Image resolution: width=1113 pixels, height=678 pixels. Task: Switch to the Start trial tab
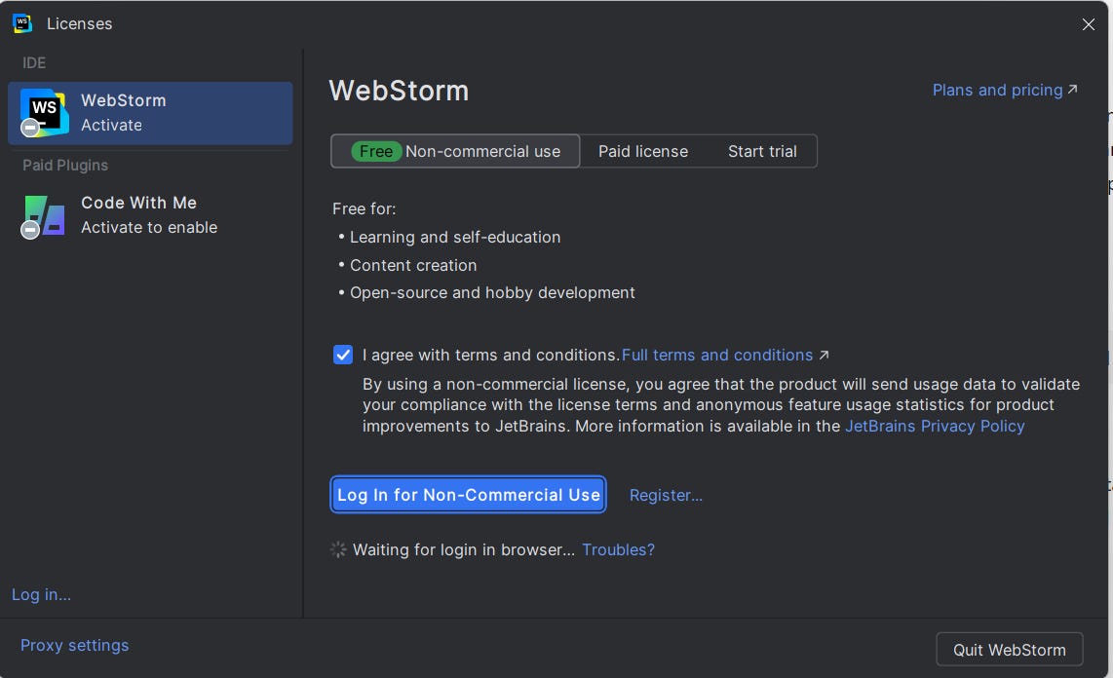point(761,151)
